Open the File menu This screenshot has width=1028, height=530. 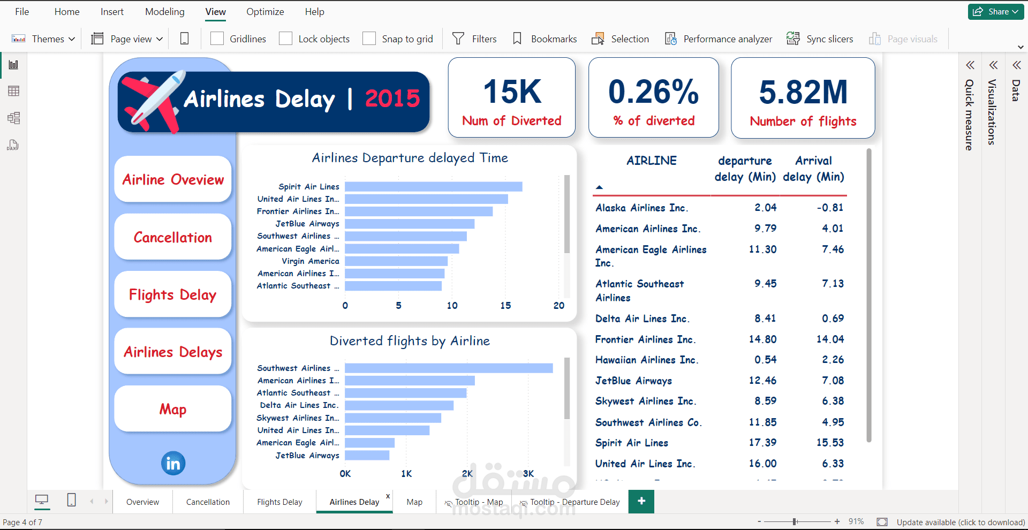[x=22, y=12]
